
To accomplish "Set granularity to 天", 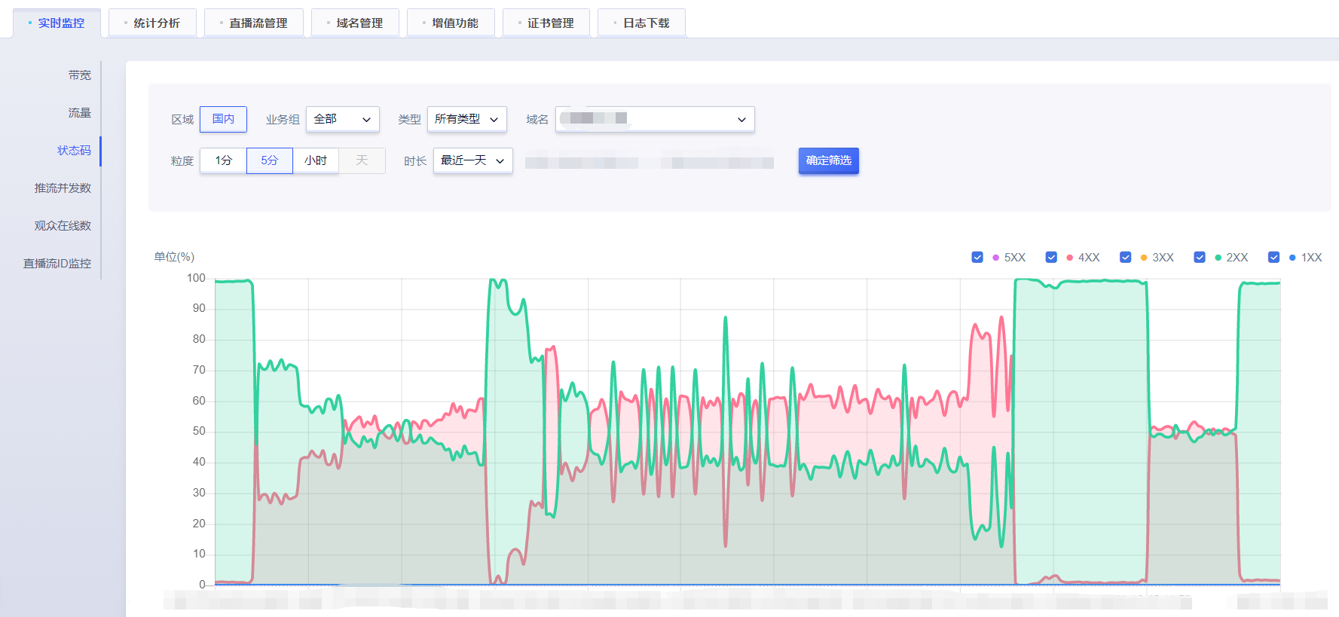I will click(x=362, y=160).
